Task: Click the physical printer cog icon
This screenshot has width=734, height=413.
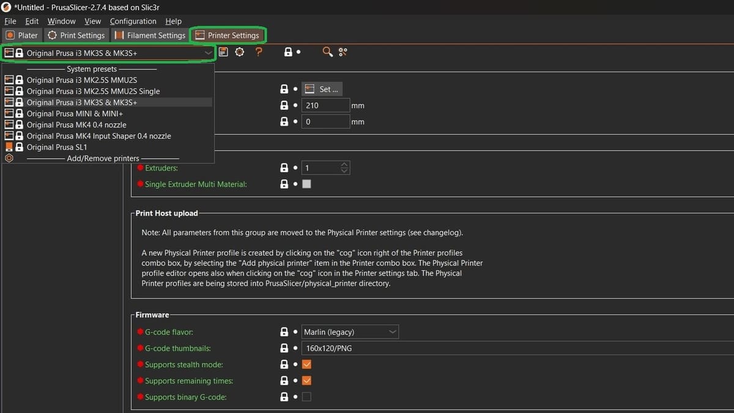Action: click(240, 52)
